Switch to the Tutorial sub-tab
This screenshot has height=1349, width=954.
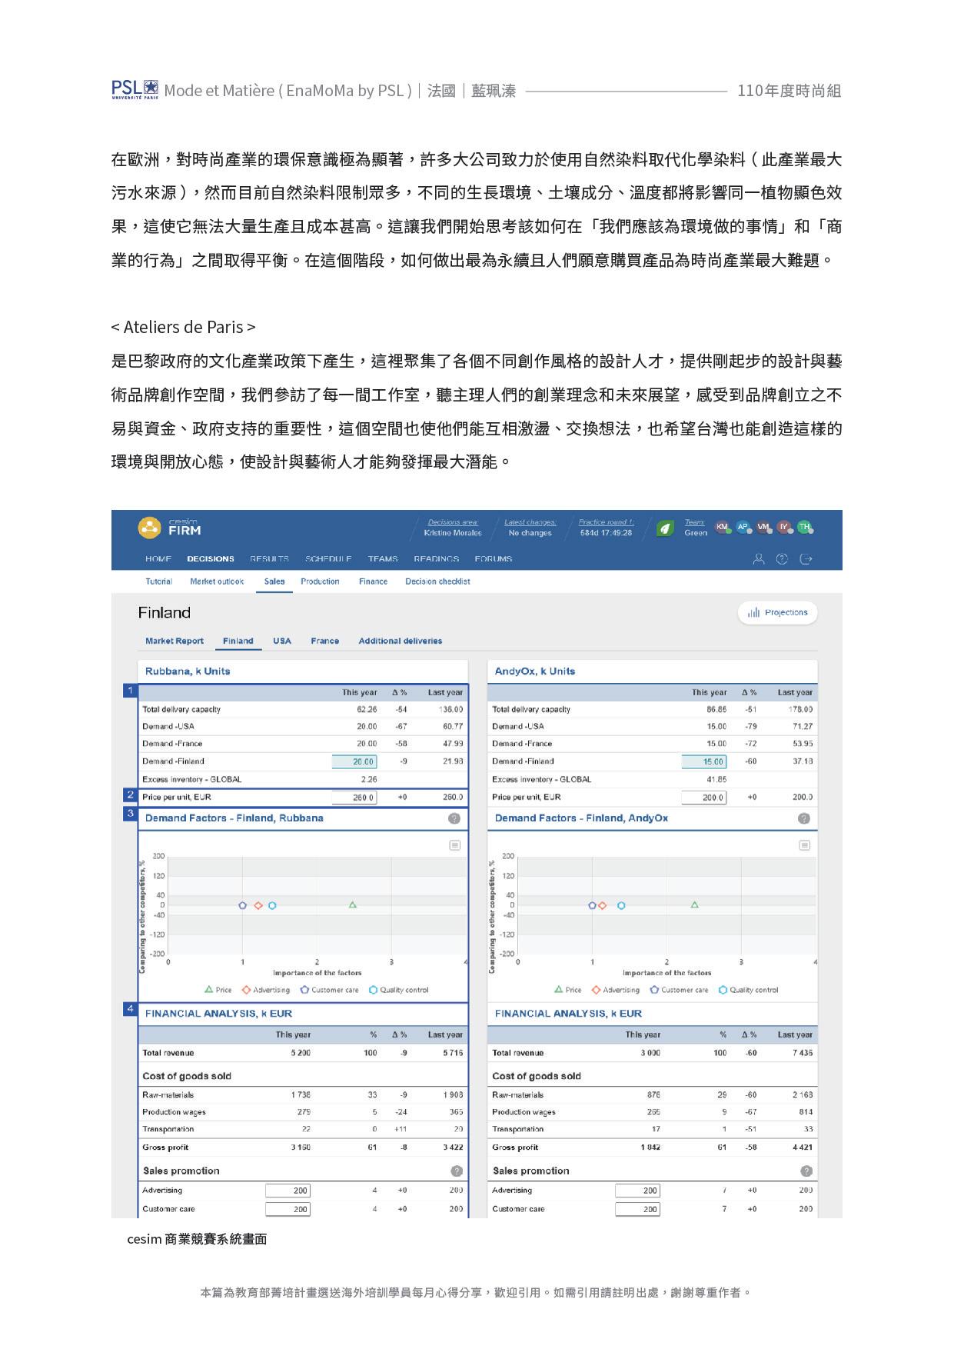point(159,581)
